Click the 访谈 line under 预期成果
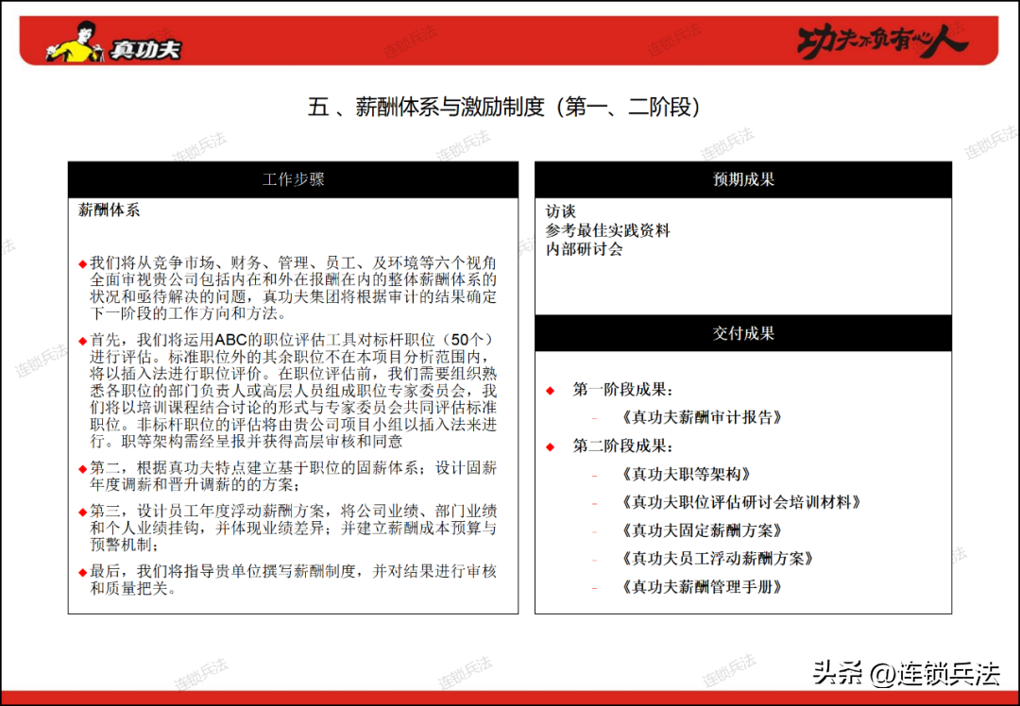 (561, 212)
